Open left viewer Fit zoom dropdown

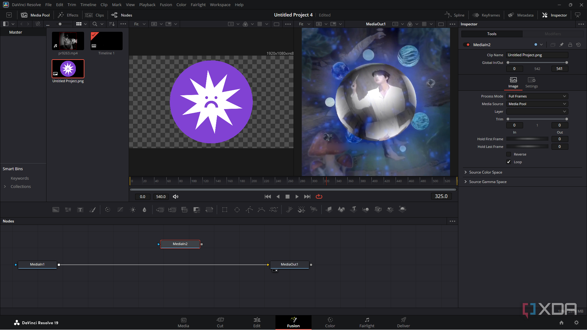point(140,24)
